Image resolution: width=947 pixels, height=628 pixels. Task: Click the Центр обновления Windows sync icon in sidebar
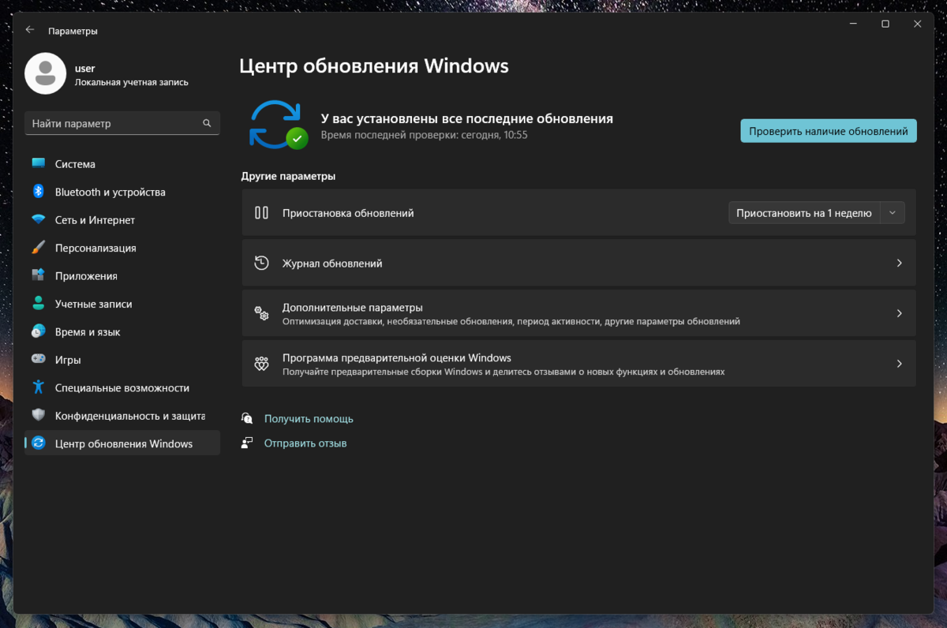39,443
